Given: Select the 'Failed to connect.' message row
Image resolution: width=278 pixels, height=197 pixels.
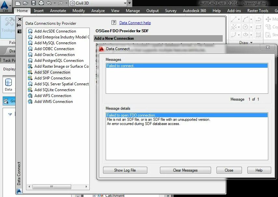Looking at the screenshot, I should (x=187, y=66).
